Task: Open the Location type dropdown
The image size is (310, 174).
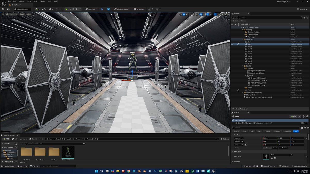Action: (x=239, y=138)
